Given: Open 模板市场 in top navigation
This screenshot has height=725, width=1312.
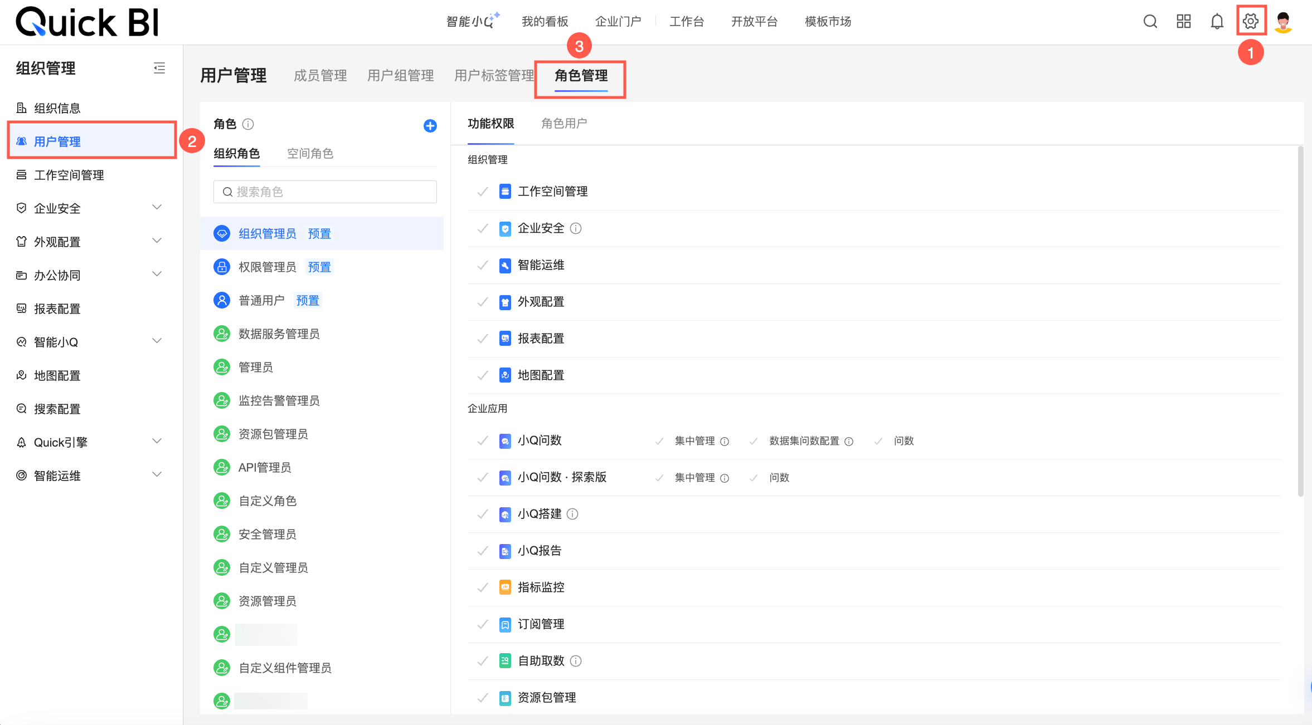Looking at the screenshot, I should point(827,21).
